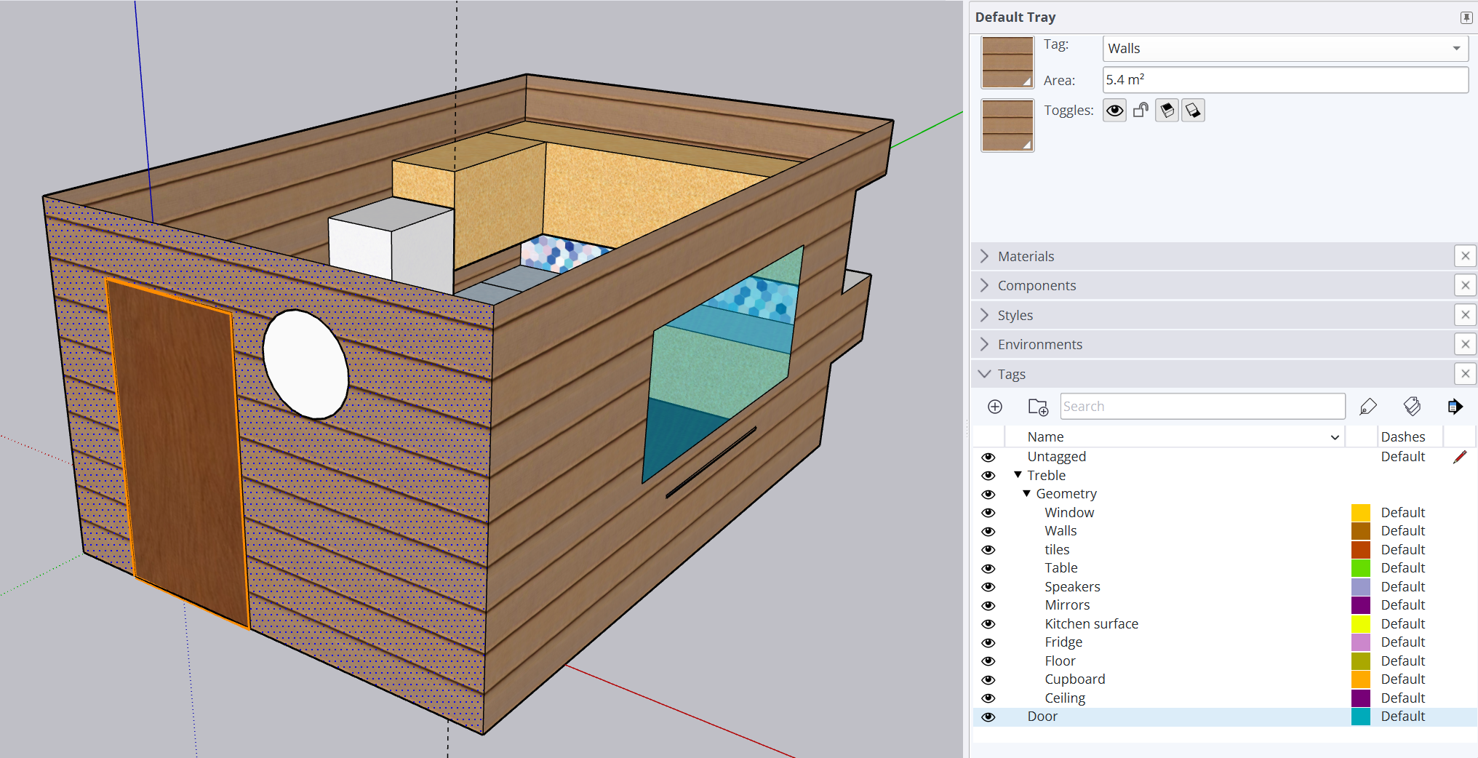
Task: Click the Dashes column header
Action: pos(1403,437)
